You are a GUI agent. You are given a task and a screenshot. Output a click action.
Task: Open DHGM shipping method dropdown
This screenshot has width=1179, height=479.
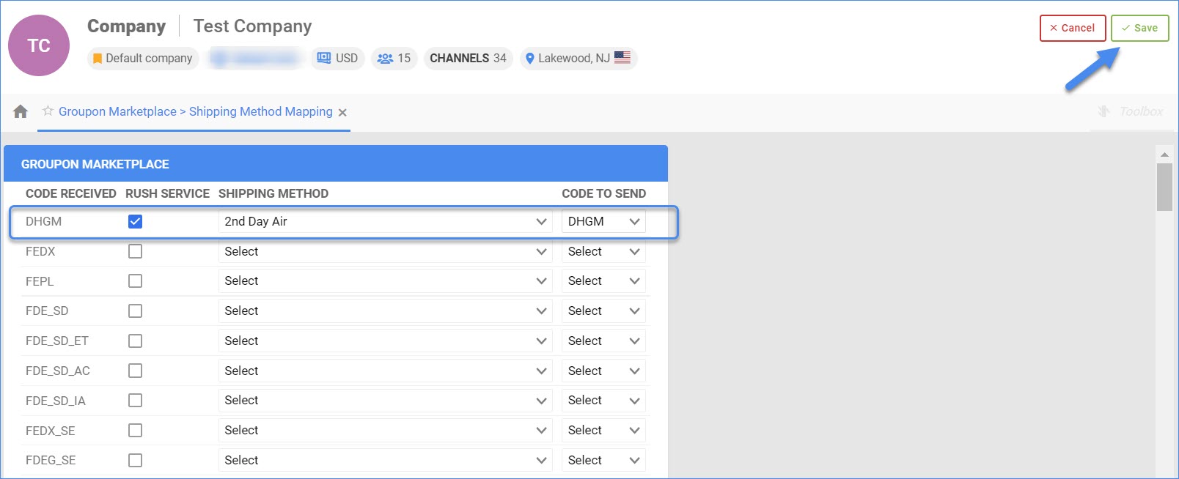point(385,221)
